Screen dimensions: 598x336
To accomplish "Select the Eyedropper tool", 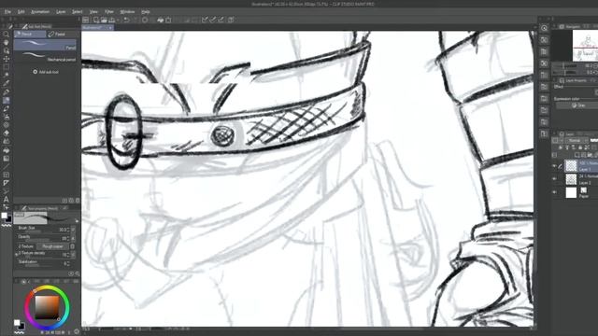I will (x=7, y=83).
